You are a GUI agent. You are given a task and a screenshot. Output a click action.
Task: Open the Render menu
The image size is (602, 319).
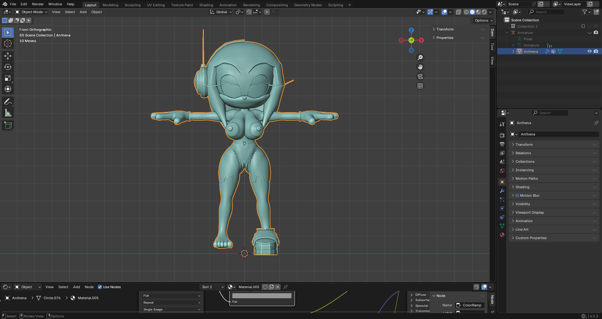(x=38, y=4)
